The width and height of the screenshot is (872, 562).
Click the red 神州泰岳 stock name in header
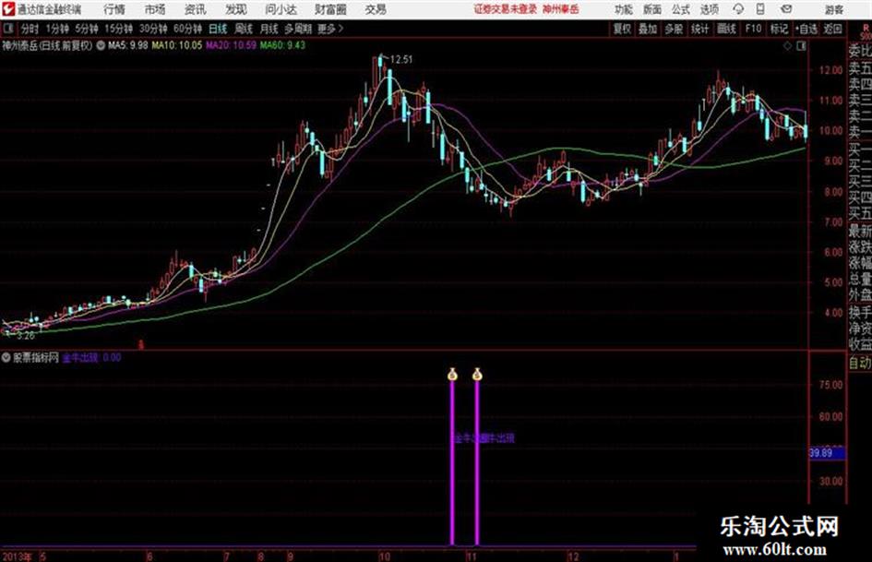(561, 9)
